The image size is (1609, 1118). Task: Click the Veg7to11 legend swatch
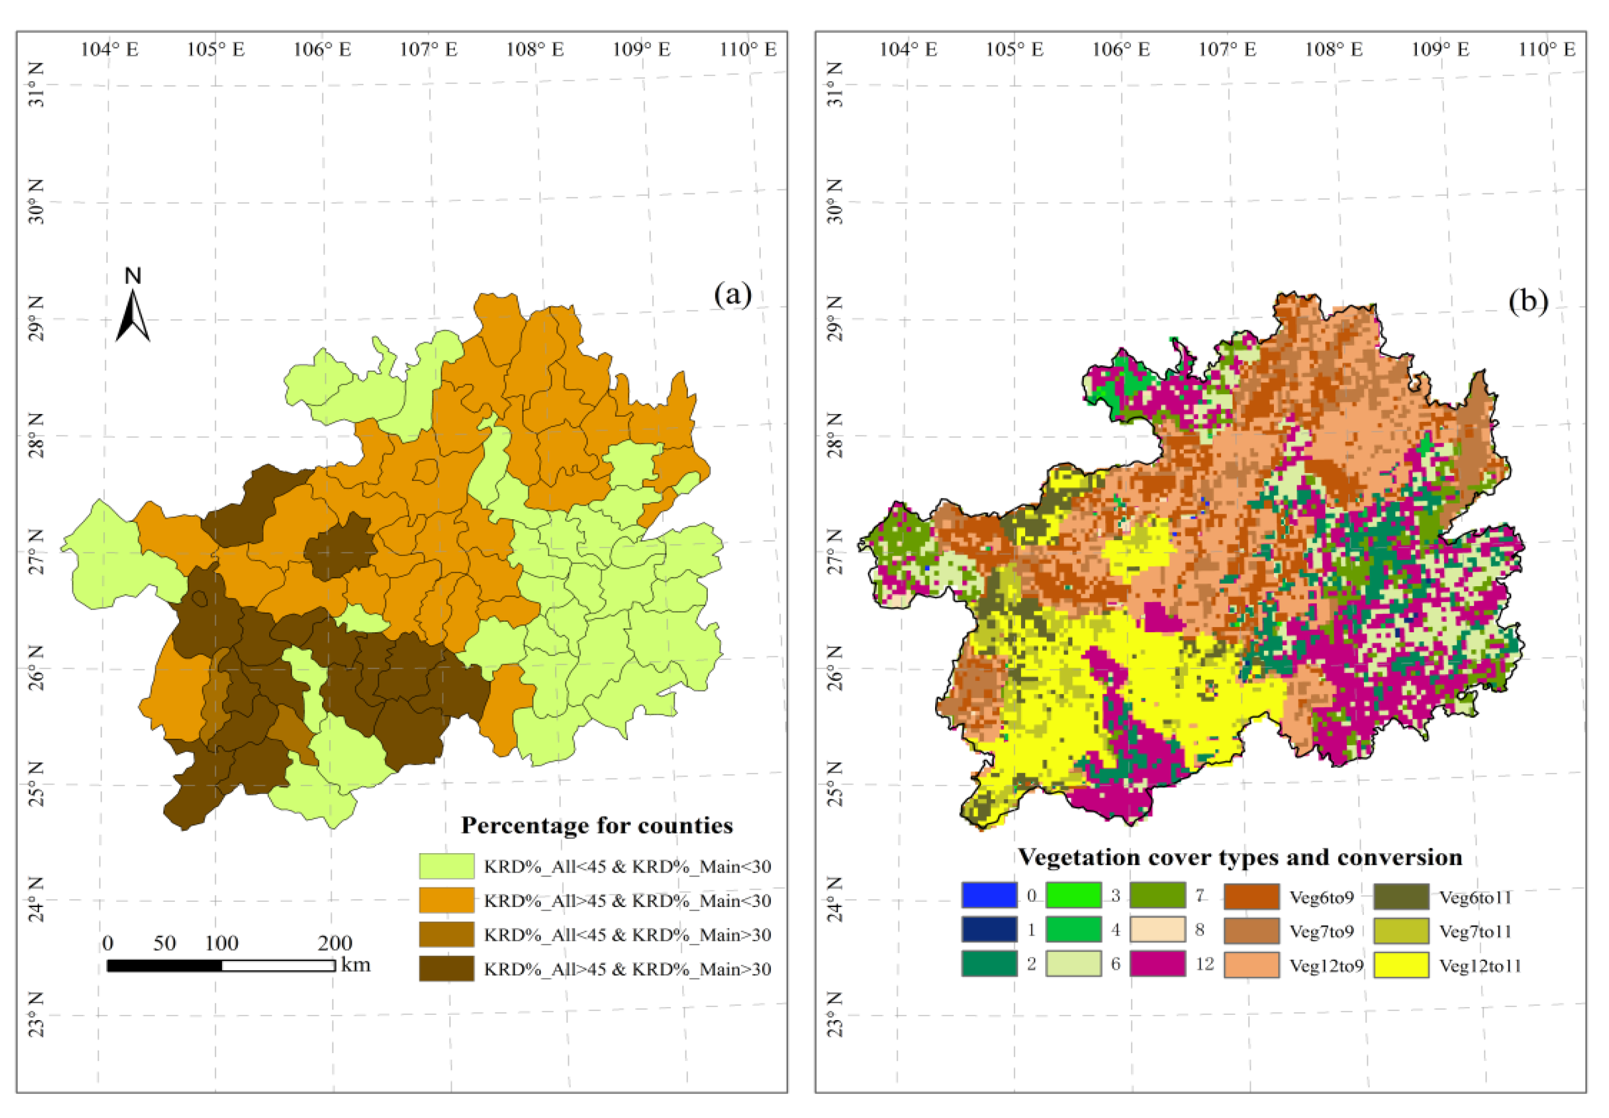click(x=1401, y=931)
